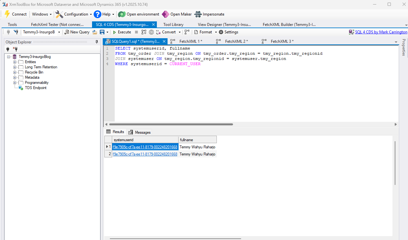Viewport: 408px width, 240px height.
Task: Click the Connect lightning bolt button
Action: pos(16,14)
